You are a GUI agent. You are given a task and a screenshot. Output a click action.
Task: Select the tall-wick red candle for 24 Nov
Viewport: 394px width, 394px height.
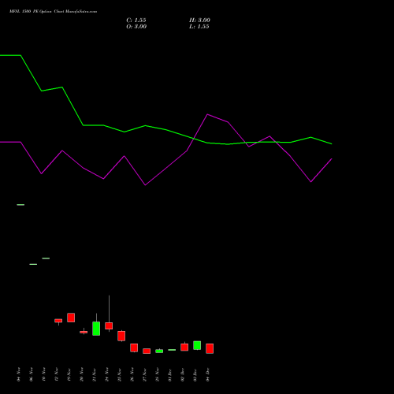pyautogui.click(x=109, y=325)
